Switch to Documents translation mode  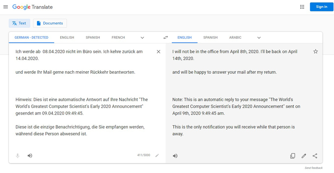(x=50, y=23)
